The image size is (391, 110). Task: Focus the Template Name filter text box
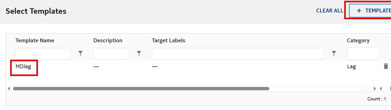pos(43,54)
